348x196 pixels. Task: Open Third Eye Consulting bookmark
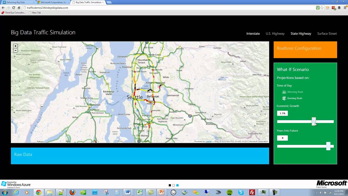pyautogui.click(x=13, y=13)
